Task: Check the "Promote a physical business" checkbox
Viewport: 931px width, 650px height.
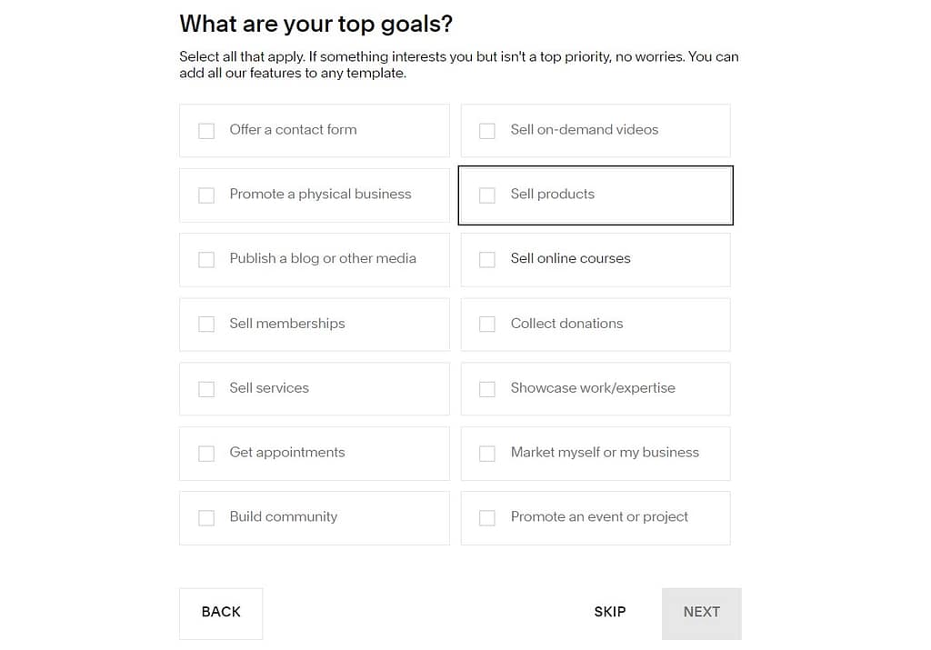Action: 206,195
